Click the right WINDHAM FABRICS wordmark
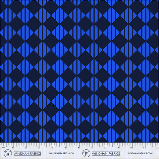Viewport: 159px width, 159px height. point(106,153)
